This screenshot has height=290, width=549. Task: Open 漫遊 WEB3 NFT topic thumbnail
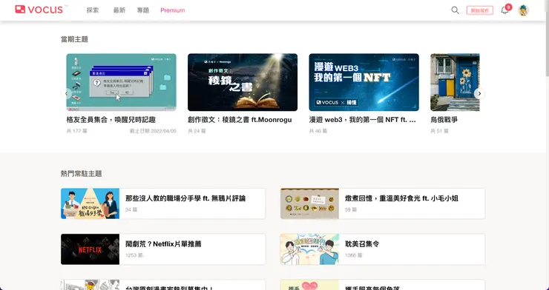(x=364, y=82)
